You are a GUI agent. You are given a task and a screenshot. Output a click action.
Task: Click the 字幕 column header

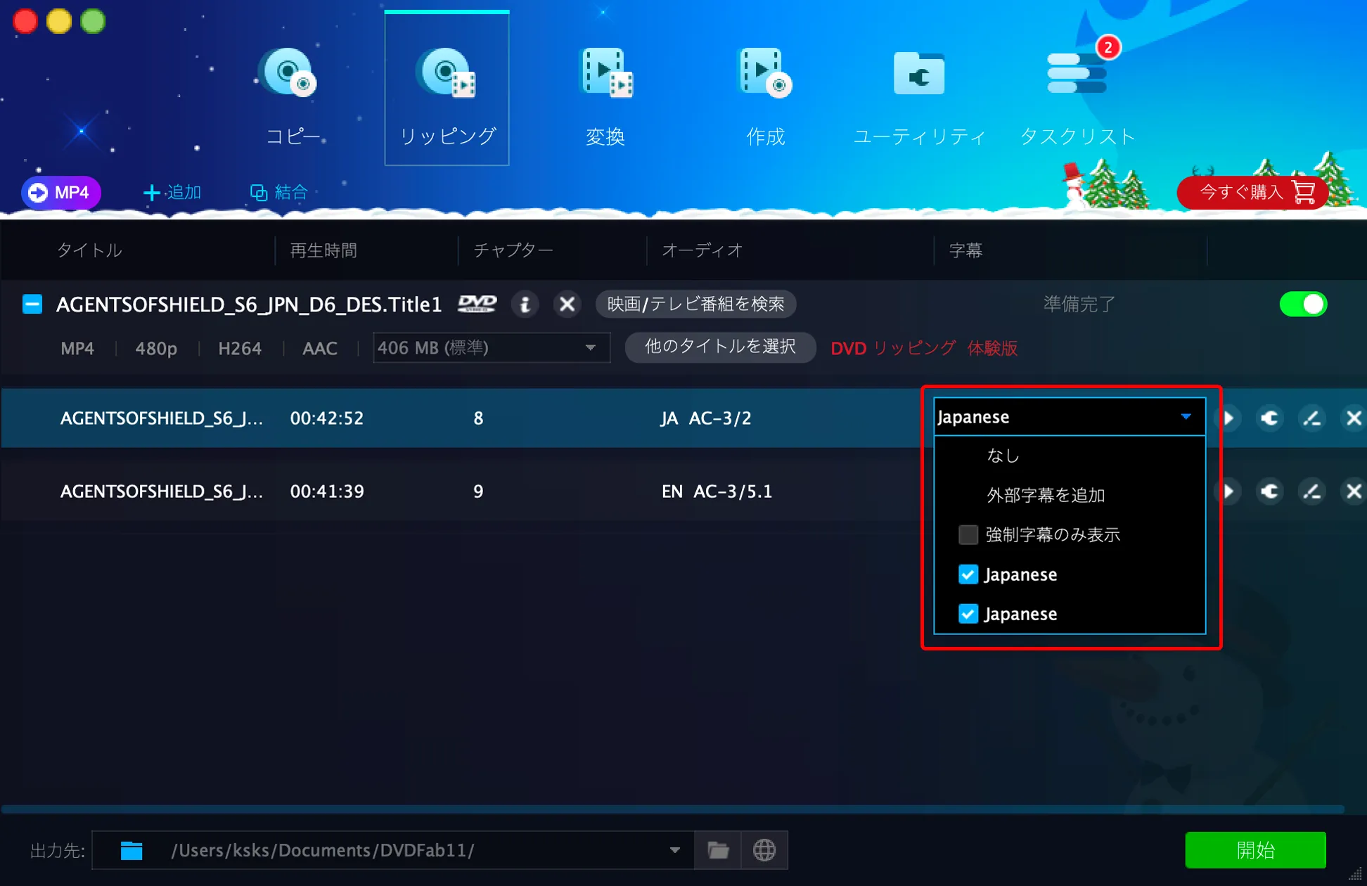[x=965, y=250]
